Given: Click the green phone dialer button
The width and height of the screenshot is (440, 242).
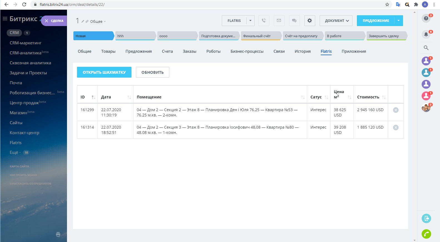Looking at the screenshot, I should [426, 234].
